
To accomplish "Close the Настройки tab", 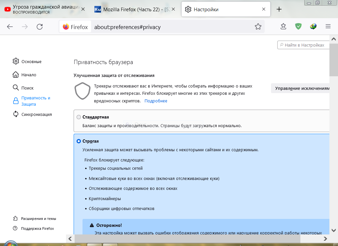I will (x=264, y=9).
